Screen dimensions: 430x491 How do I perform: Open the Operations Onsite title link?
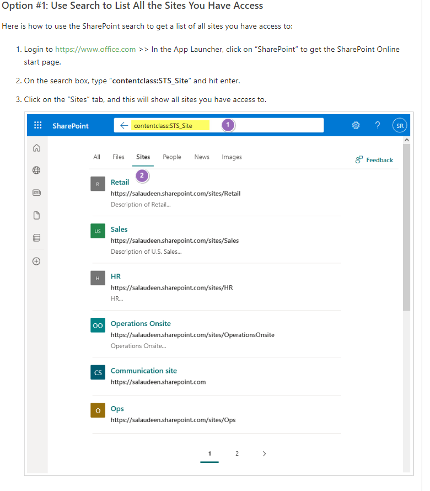tap(141, 323)
